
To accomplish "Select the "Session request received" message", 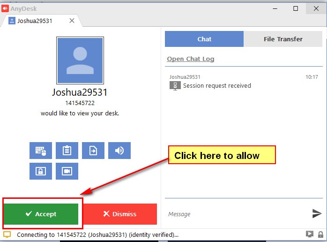I will (217, 86).
